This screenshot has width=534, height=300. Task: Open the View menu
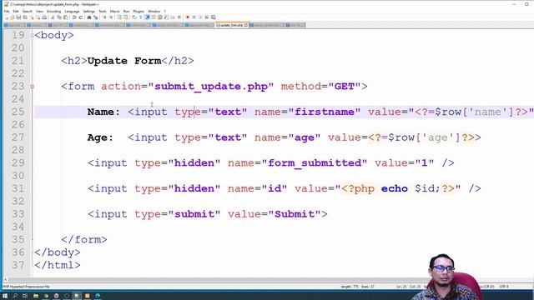tap(39, 11)
